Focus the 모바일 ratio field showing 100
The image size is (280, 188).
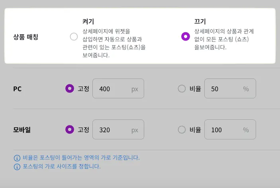tap(230, 130)
